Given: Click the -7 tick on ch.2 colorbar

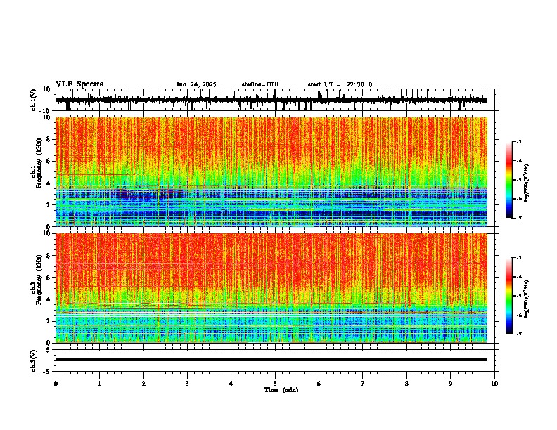Looking at the screenshot, I should coord(519,334).
